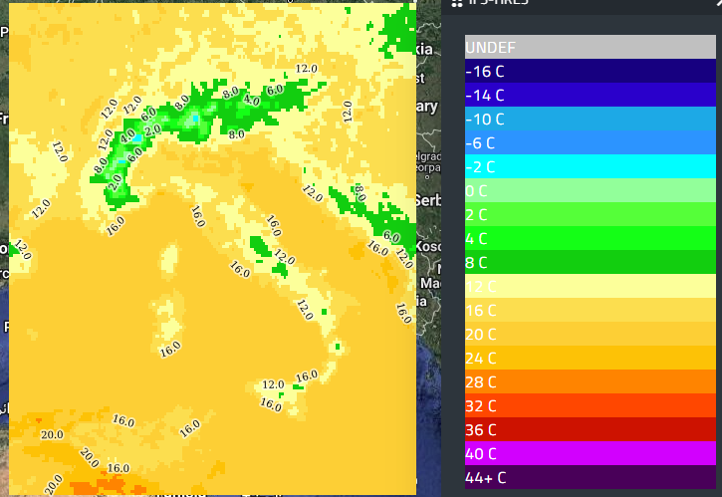
Task: Pick the -14 C legend color band
Action: (x=590, y=95)
